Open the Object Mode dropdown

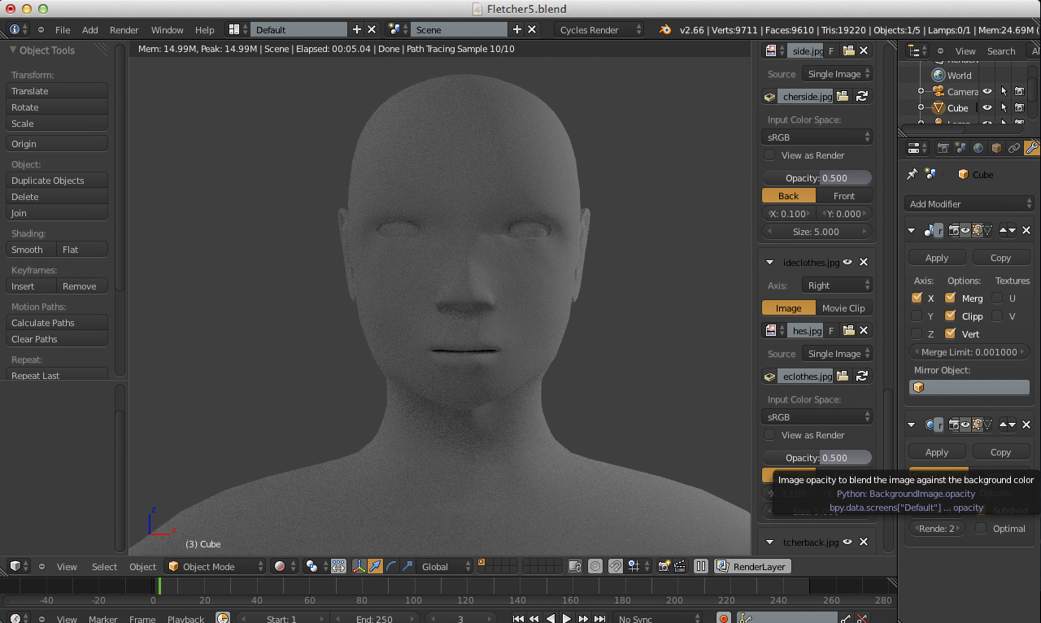pyautogui.click(x=215, y=566)
